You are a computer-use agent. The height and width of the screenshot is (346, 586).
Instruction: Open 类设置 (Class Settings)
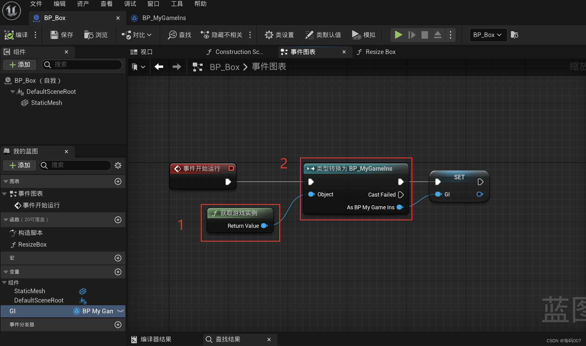269,35
